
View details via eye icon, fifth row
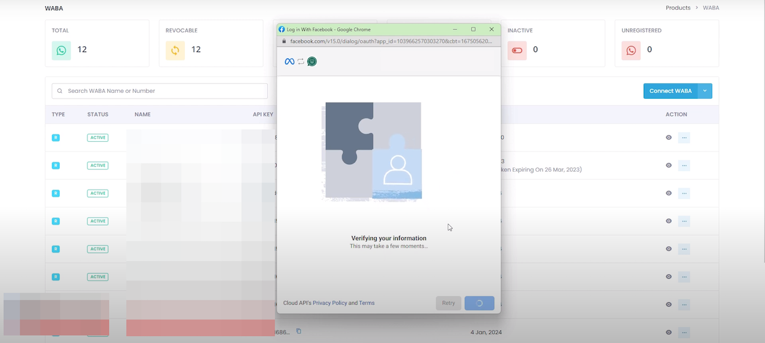coord(669,249)
